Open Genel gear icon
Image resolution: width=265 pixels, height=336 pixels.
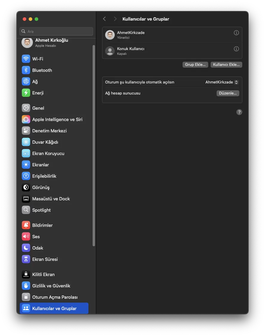coord(26,108)
